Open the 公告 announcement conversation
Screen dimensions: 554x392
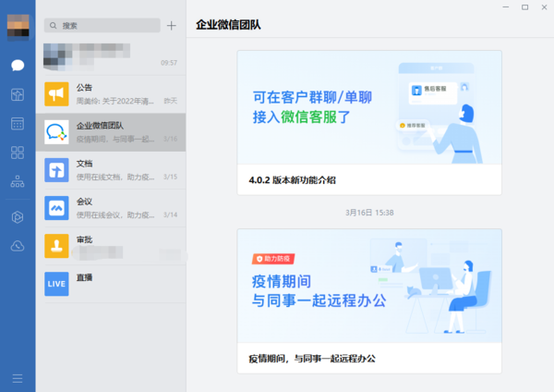(x=111, y=93)
